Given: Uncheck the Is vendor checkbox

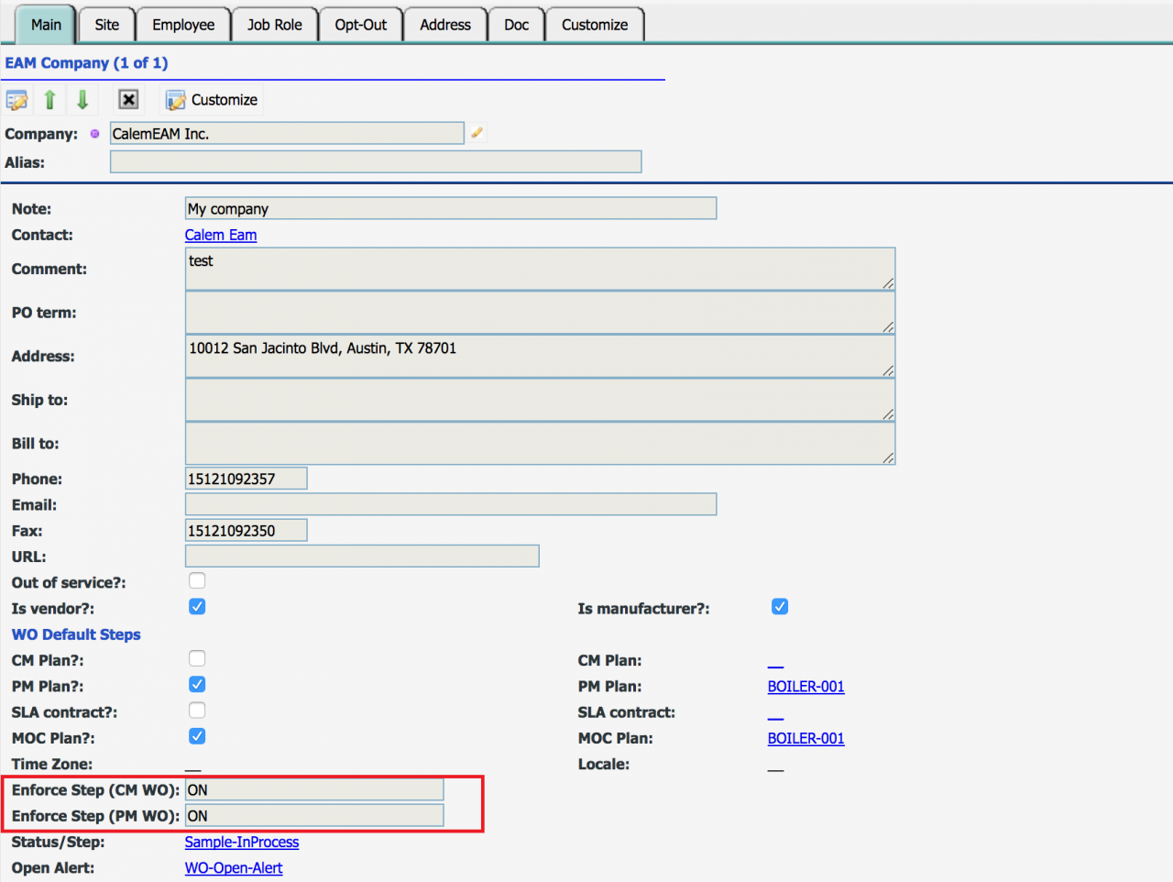Looking at the screenshot, I should (x=197, y=606).
